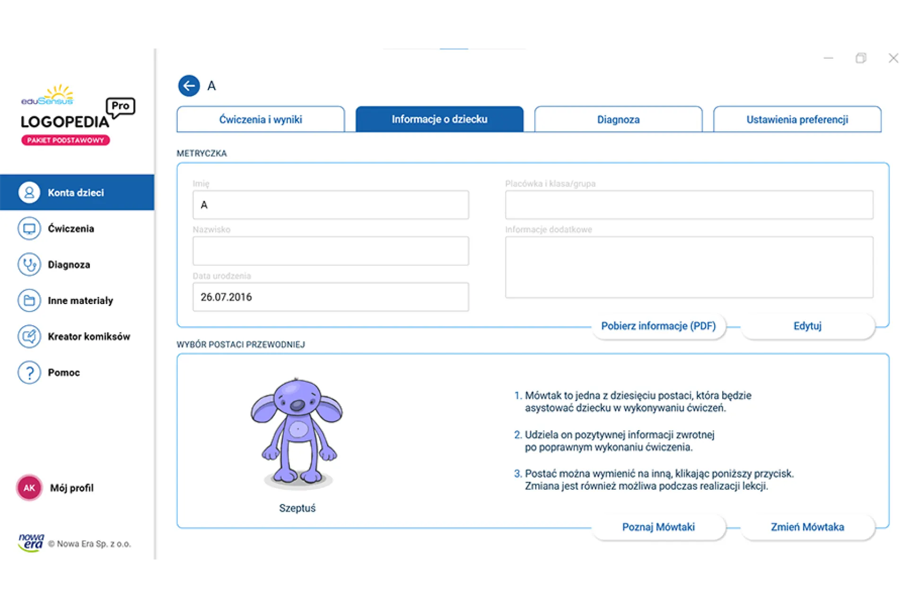The image size is (908, 608).
Task: Open Konta dzieci person icon
Action: pyautogui.click(x=29, y=192)
